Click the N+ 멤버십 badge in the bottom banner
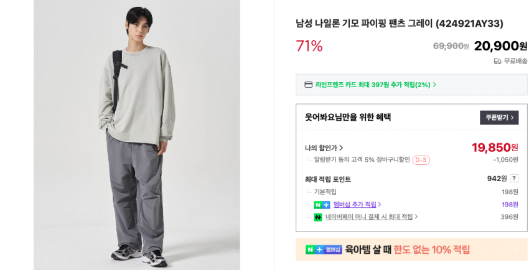 click(x=324, y=249)
